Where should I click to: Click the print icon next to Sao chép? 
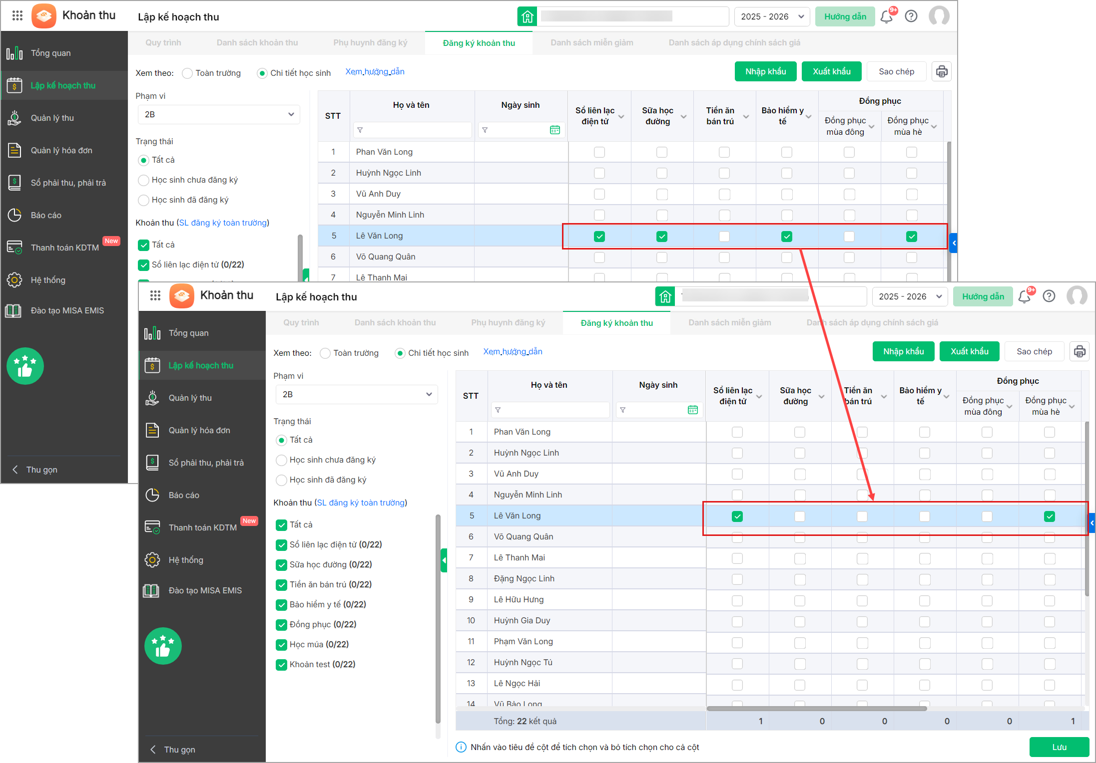click(1079, 351)
